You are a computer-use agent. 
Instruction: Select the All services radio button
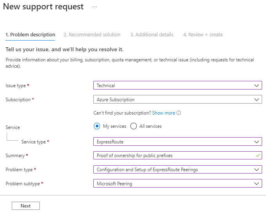134,126
